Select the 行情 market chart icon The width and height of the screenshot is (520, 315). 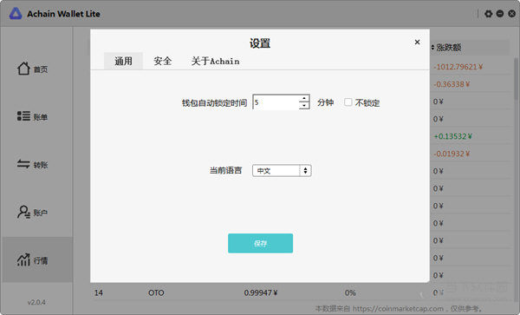click(x=23, y=259)
